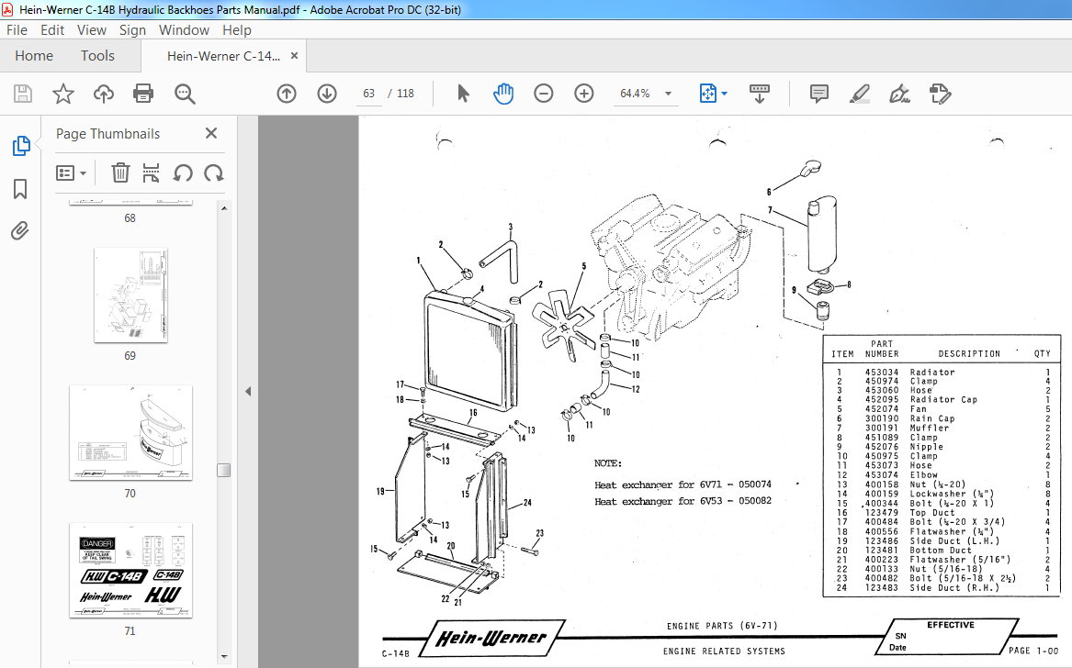
Task: Click 'ENGINE PARTS (6V-71)' footer text
Action: (722, 626)
